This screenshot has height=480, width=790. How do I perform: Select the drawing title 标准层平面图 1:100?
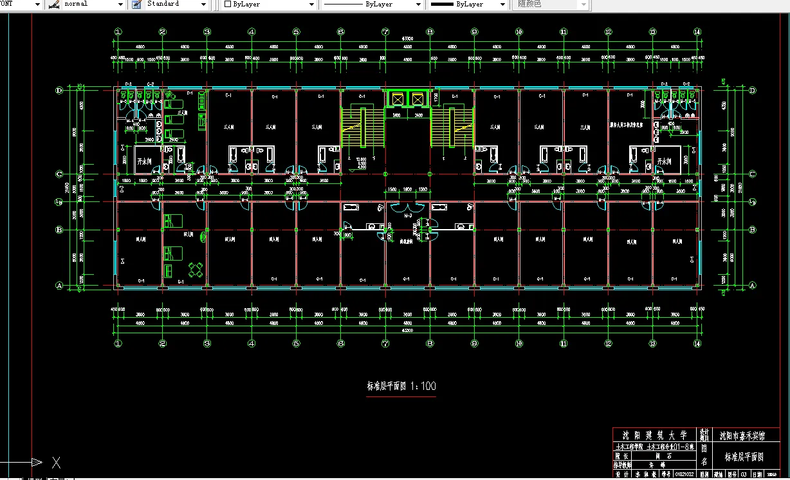(401, 386)
